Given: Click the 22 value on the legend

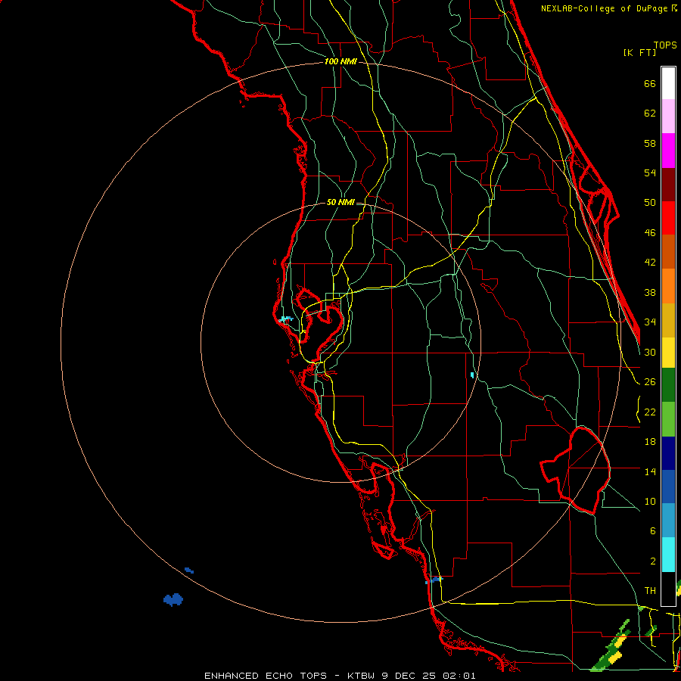Looking at the screenshot, I should coord(650,412).
